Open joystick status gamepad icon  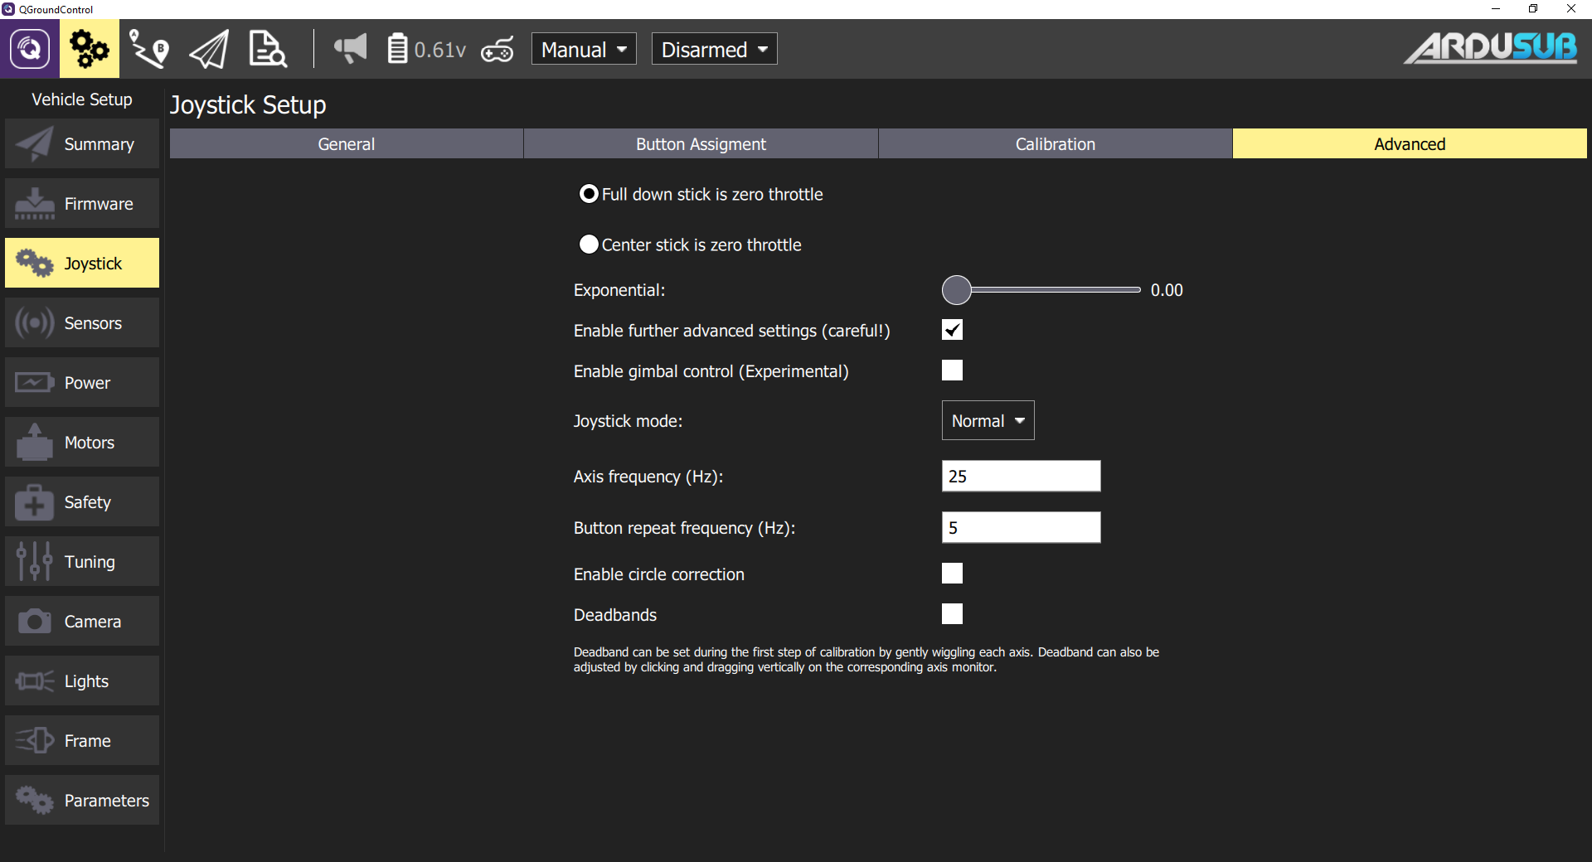pyautogui.click(x=498, y=50)
